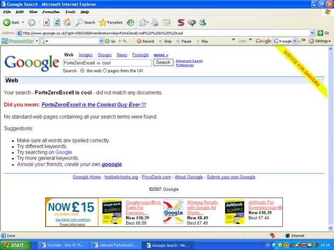Print the page with printer icon
The width and height of the screenshot is (334, 250).
coord(155,23)
